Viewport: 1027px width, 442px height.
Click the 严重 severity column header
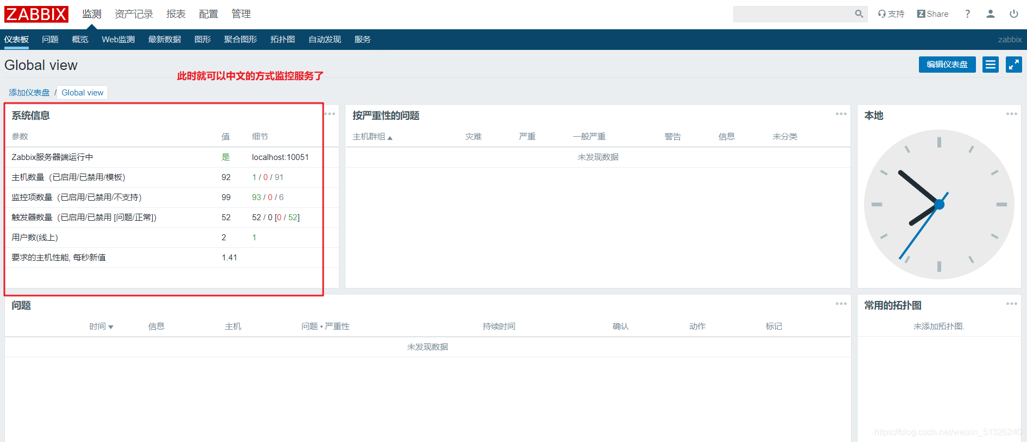[527, 137]
